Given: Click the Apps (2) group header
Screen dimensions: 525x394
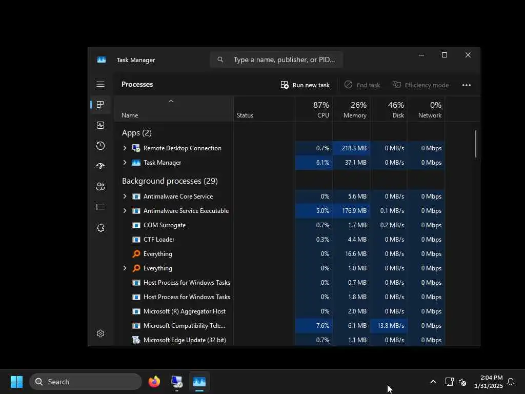Looking at the screenshot, I should (136, 133).
